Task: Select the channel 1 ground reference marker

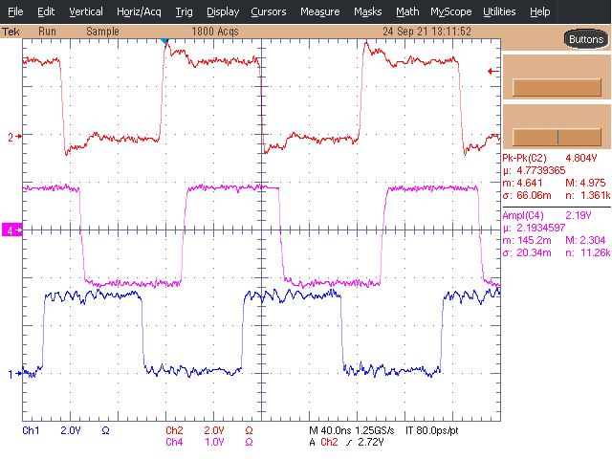Action: pos(15,374)
